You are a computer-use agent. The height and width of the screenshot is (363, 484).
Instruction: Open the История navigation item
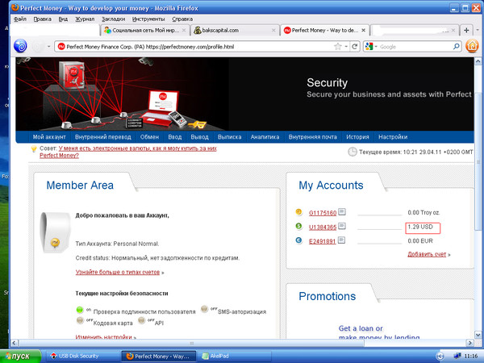coord(357,137)
